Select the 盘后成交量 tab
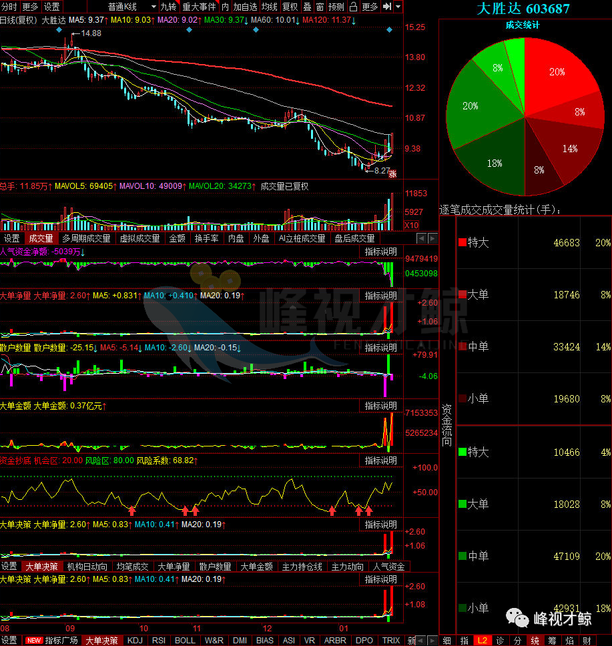The width and height of the screenshot is (612, 646). click(355, 238)
